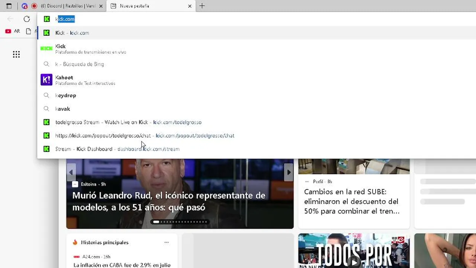Reload the current page
This screenshot has height=268, width=476.
[27, 19]
